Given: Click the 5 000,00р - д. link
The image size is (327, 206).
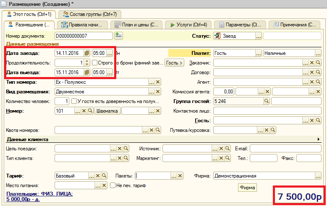Looking at the screenshot, I should [23, 199].
